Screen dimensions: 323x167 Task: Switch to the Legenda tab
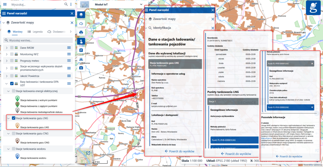[35, 32]
